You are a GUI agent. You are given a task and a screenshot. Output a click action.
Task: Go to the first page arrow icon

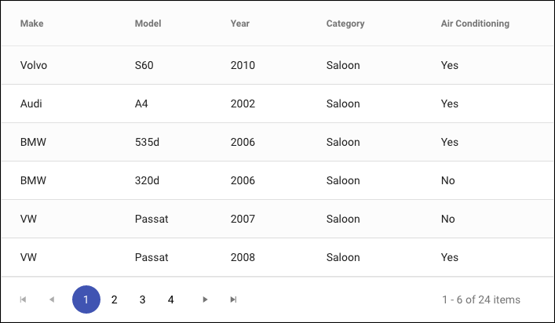click(x=23, y=299)
